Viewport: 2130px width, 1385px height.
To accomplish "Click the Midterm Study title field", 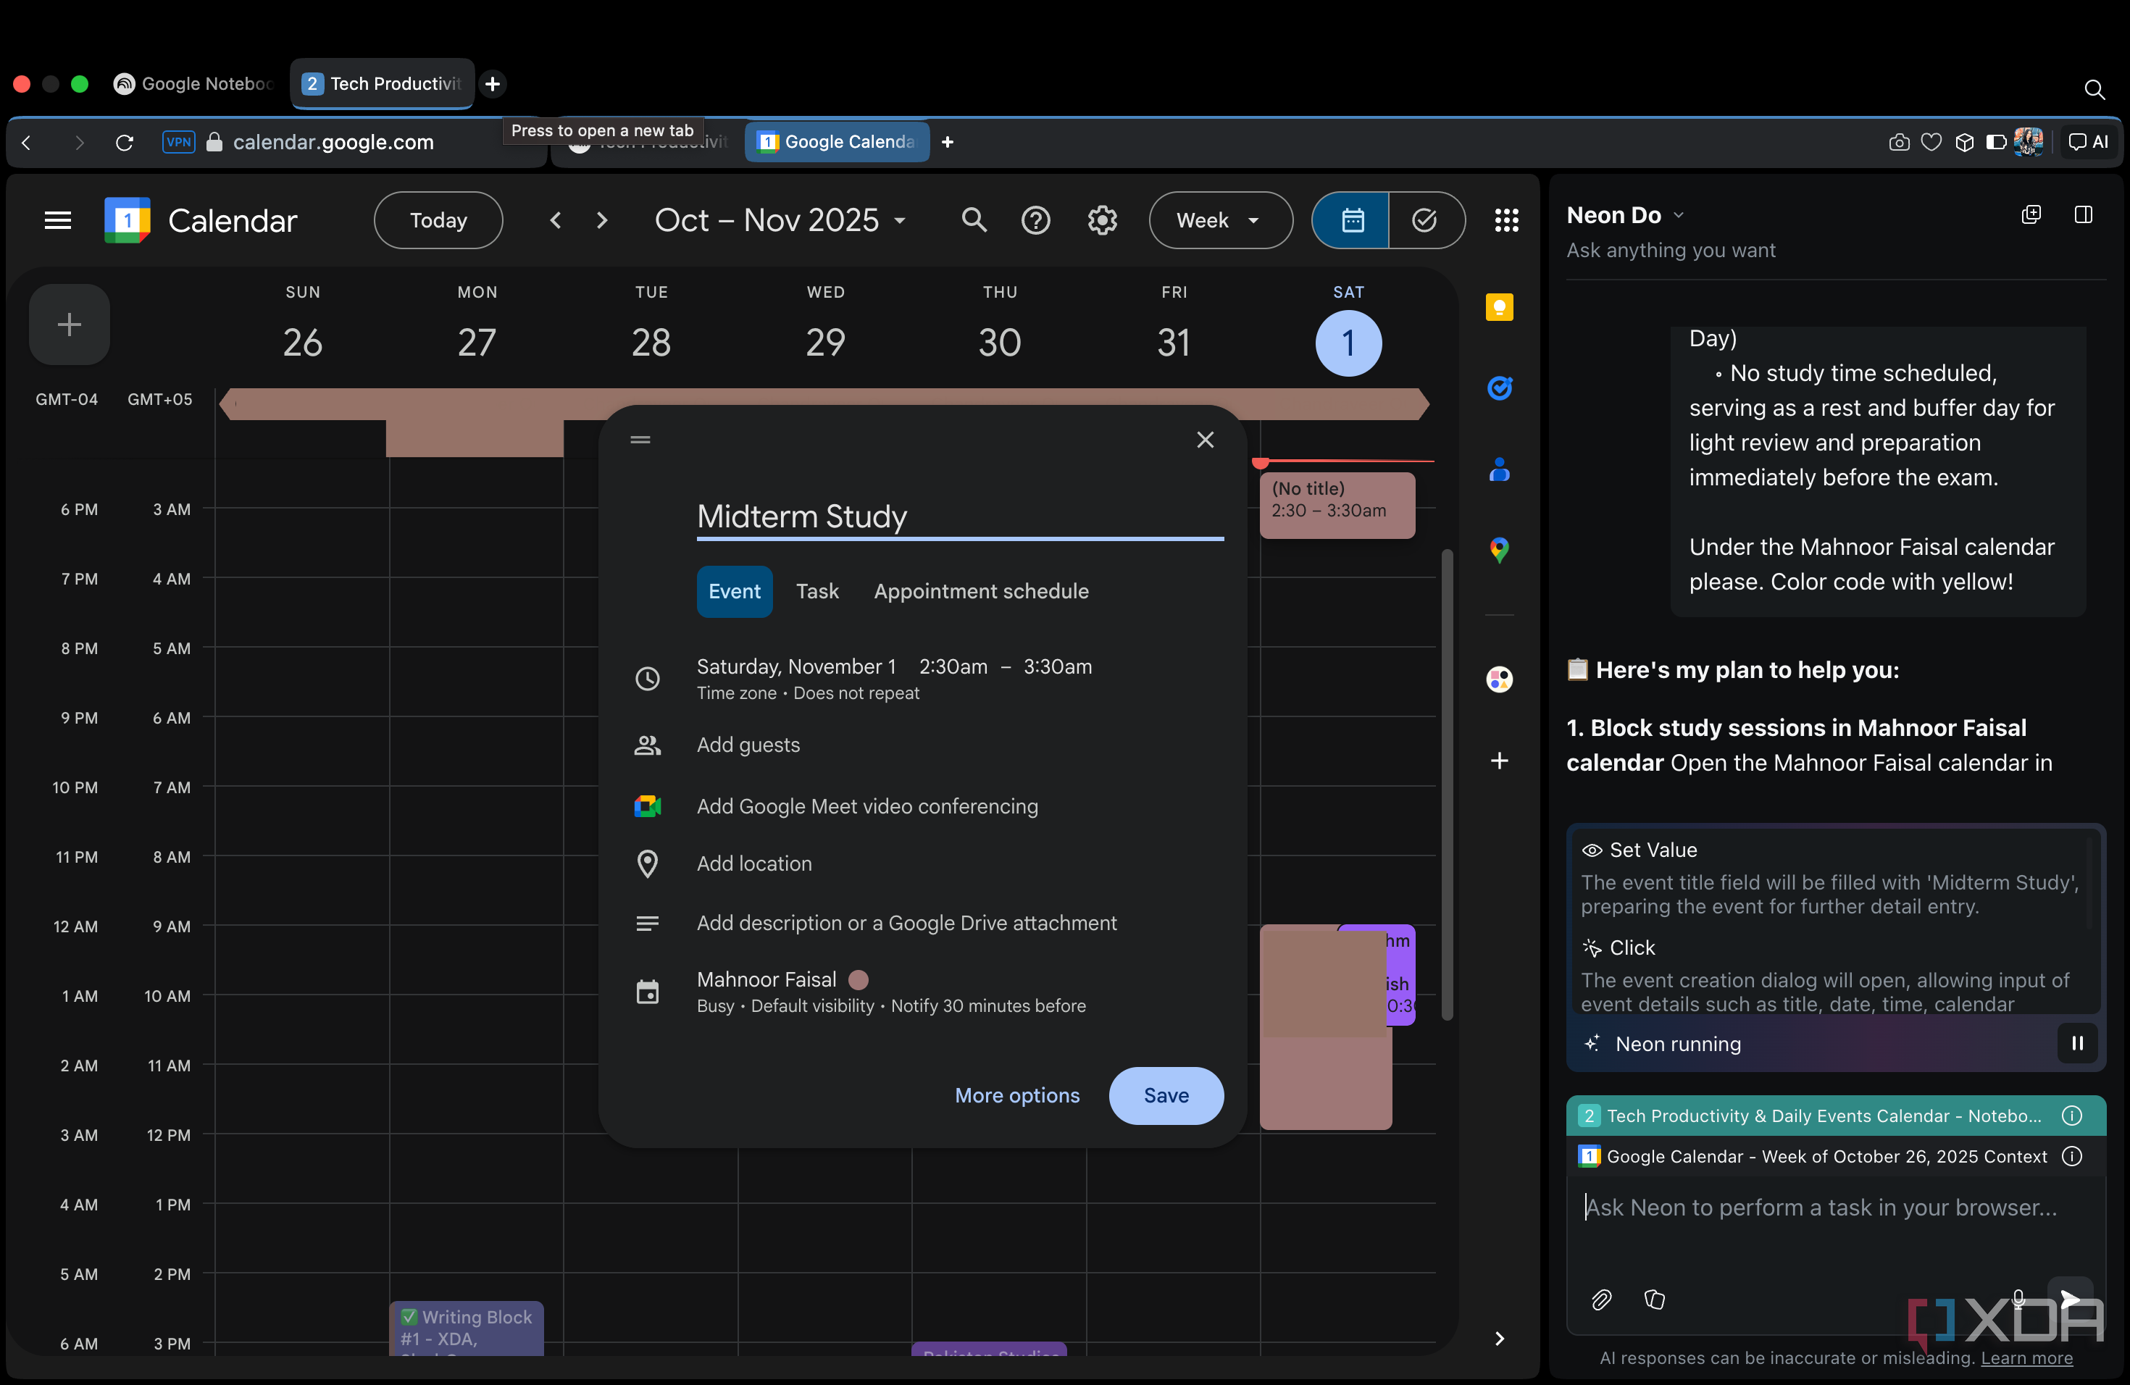I will 959,517.
